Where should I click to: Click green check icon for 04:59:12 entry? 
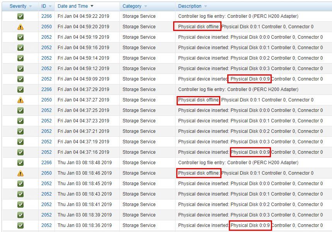20,69
